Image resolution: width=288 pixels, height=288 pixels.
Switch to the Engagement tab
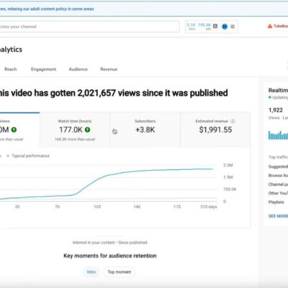[43, 69]
